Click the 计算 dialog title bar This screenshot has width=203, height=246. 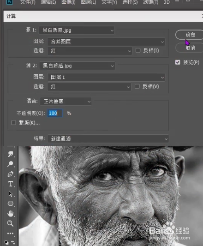coord(103,16)
